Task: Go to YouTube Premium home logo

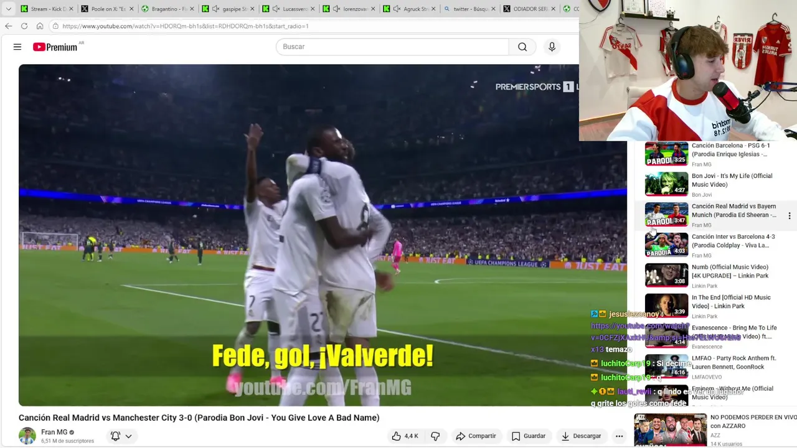Action: (55, 47)
